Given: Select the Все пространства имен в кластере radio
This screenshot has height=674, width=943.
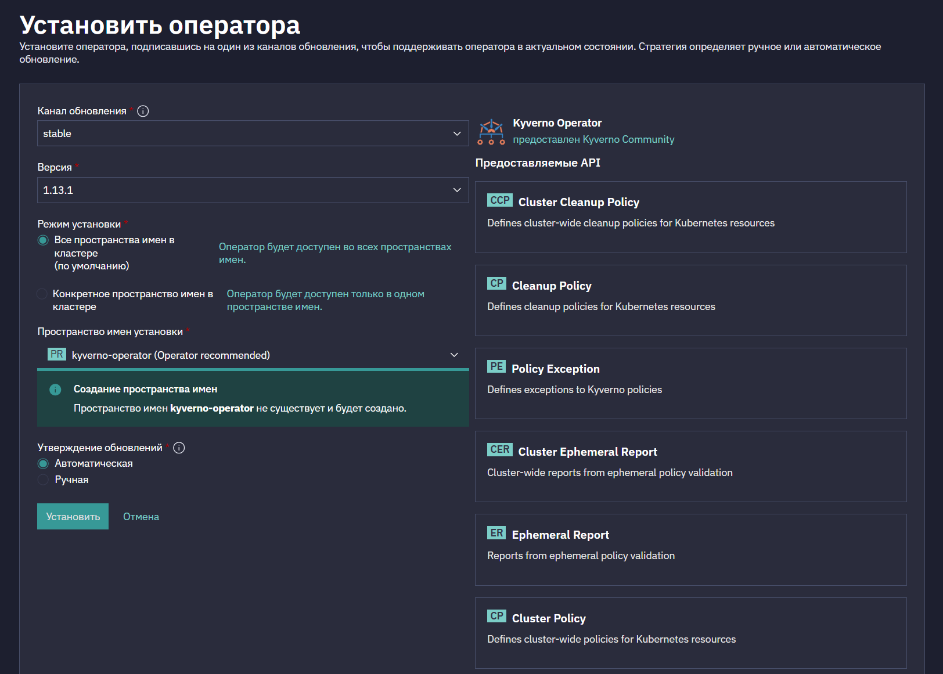Looking at the screenshot, I should pyautogui.click(x=43, y=240).
